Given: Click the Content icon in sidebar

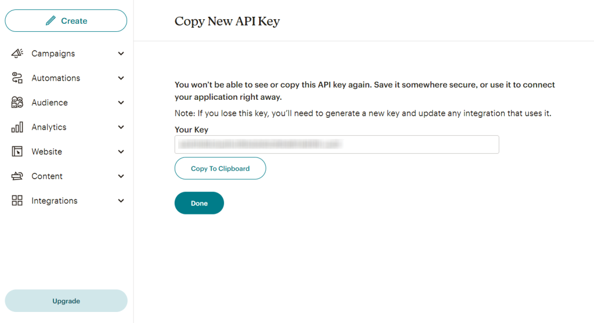Looking at the screenshot, I should (x=17, y=176).
